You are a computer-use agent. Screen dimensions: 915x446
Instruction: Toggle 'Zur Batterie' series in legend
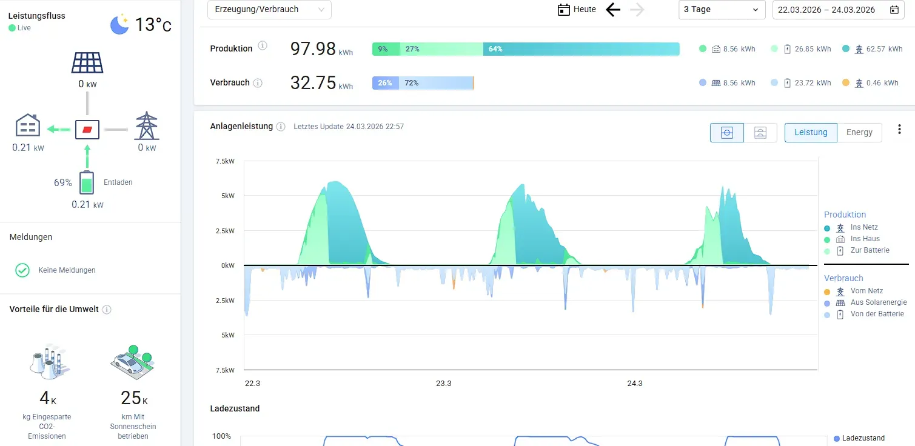click(870, 250)
